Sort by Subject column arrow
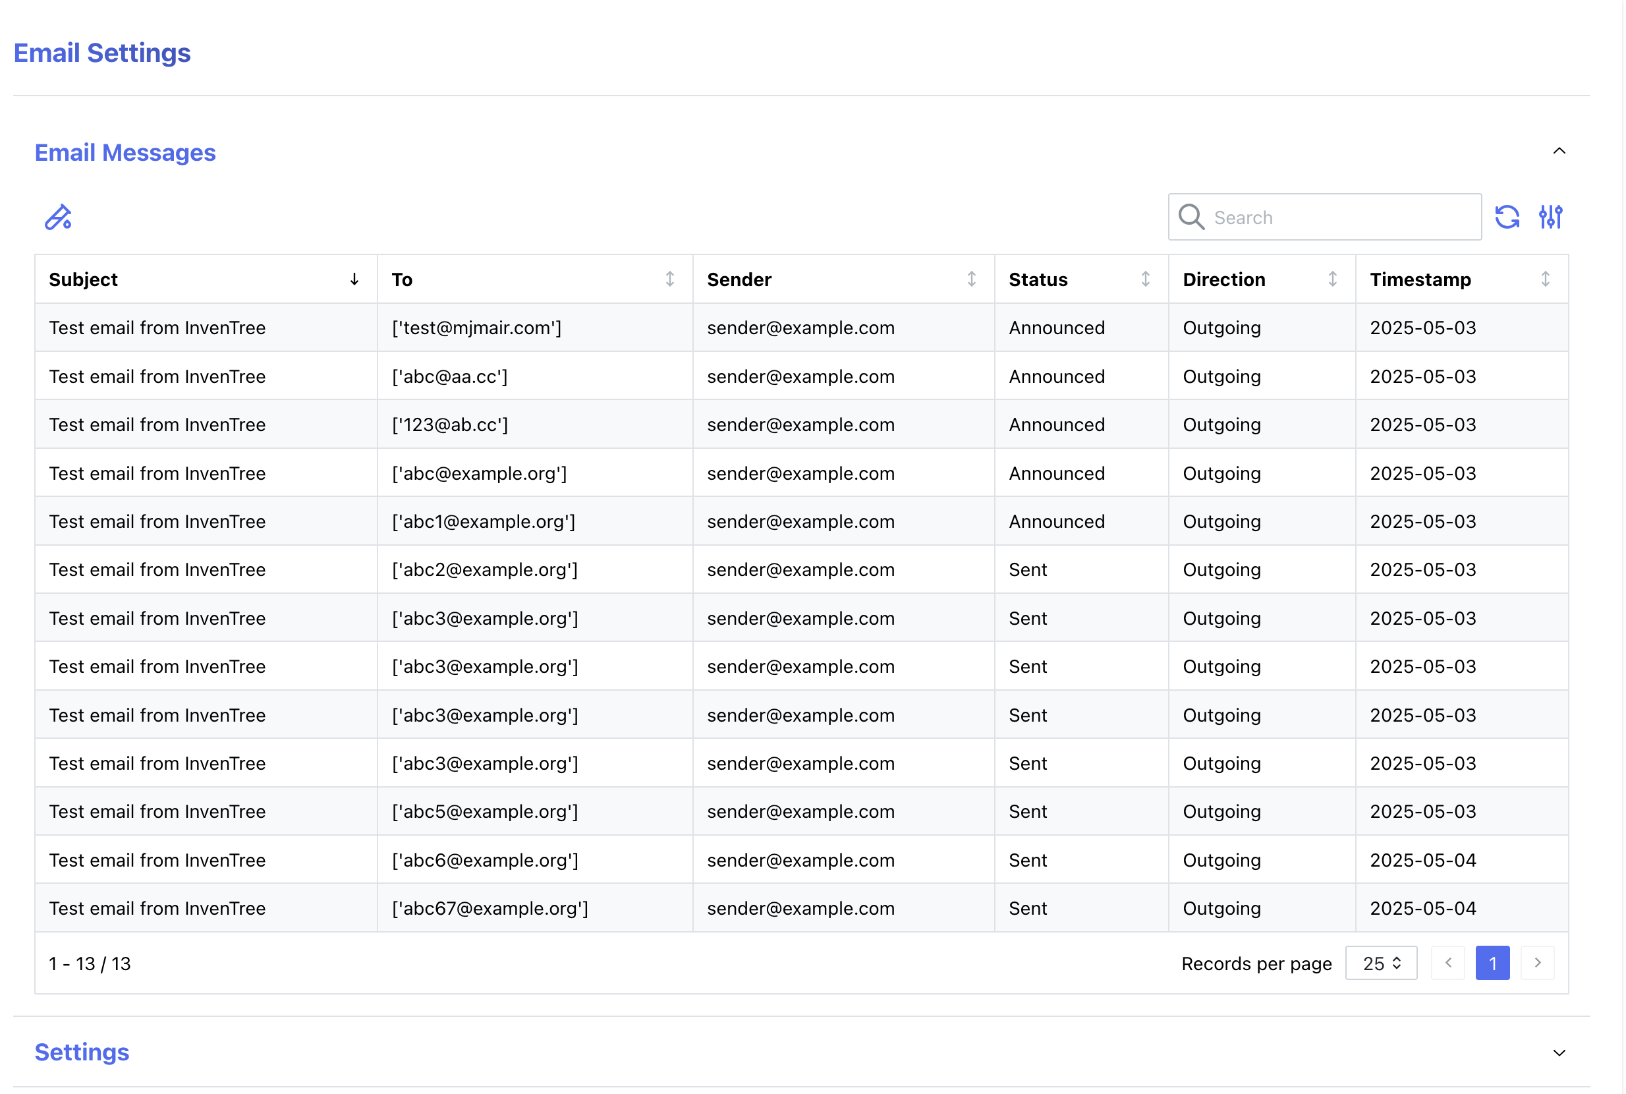 pos(354,279)
